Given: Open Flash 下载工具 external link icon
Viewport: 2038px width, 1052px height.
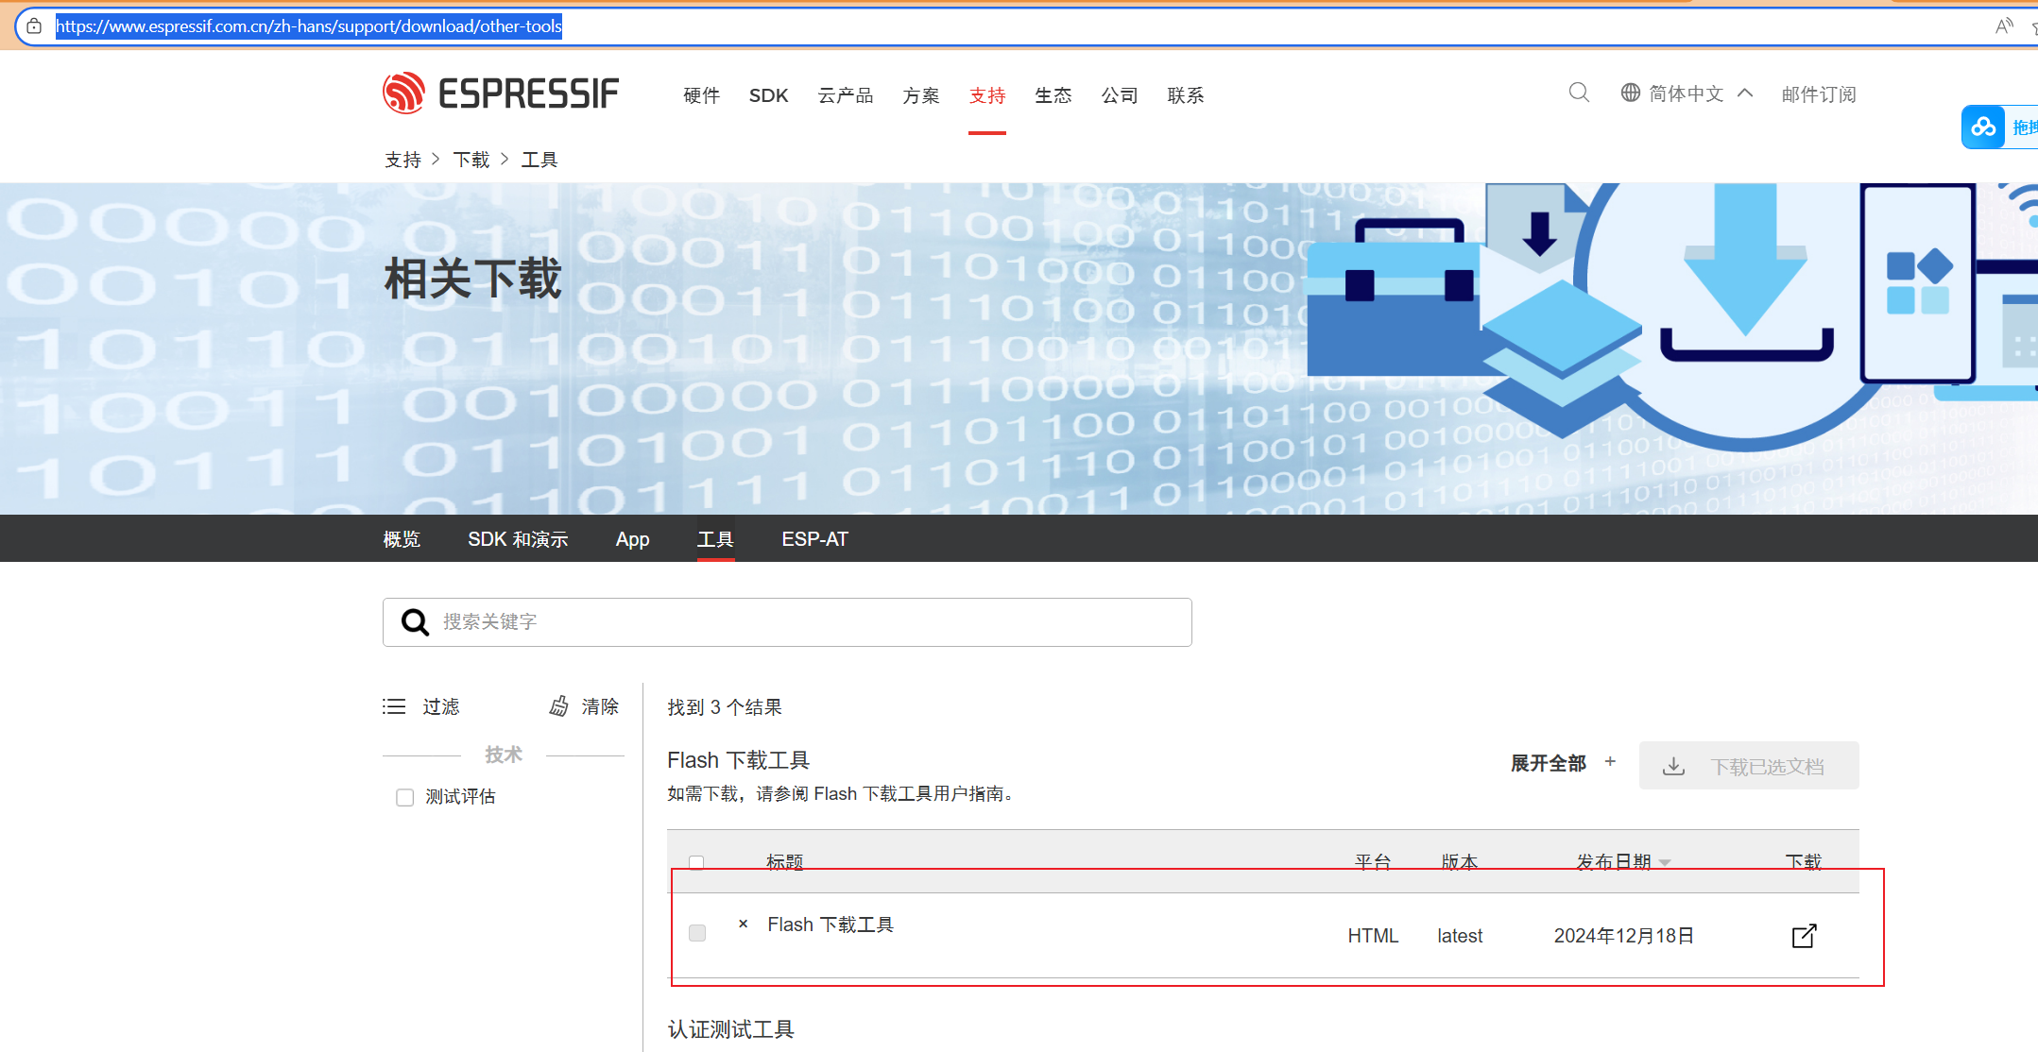Looking at the screenshot, I should click(x=1805, y=936).
